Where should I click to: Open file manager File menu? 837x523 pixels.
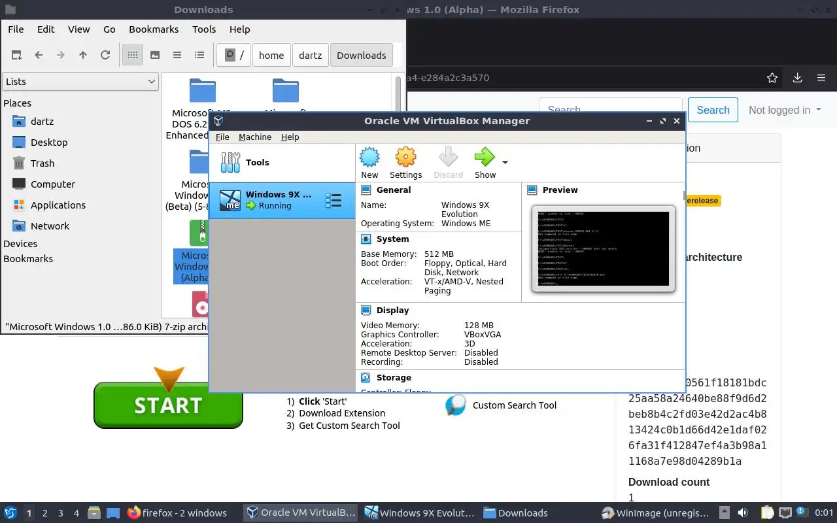[x=16, y=29]
